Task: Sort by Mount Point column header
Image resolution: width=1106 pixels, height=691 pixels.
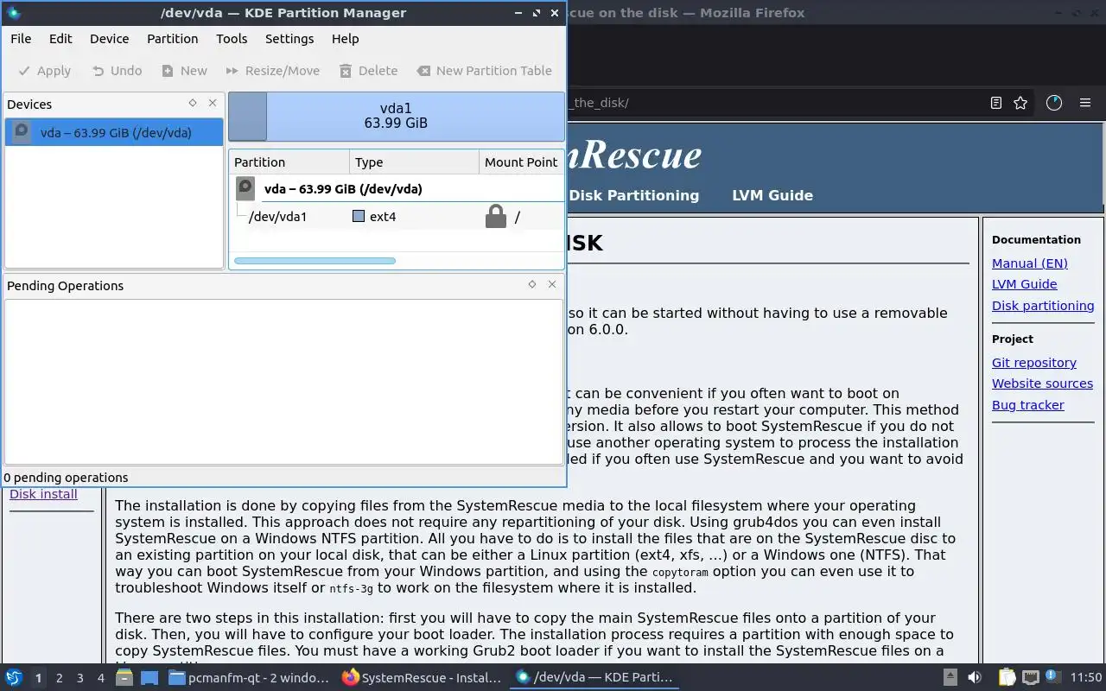Action: (x=521, y=162)
